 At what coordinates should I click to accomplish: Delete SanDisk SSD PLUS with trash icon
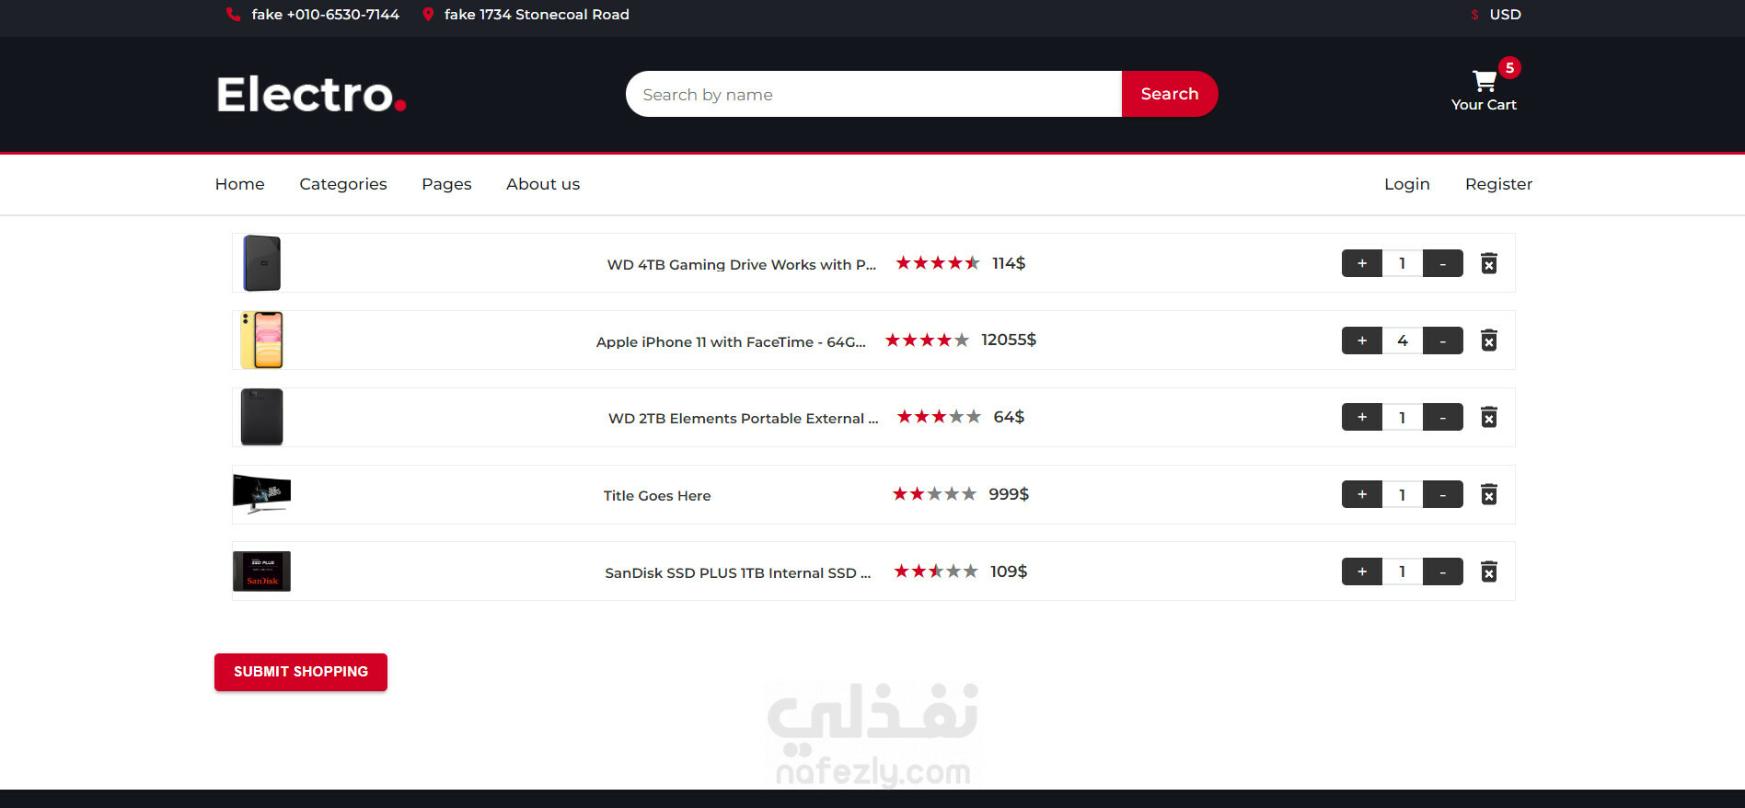click(x=1489, y=572)
